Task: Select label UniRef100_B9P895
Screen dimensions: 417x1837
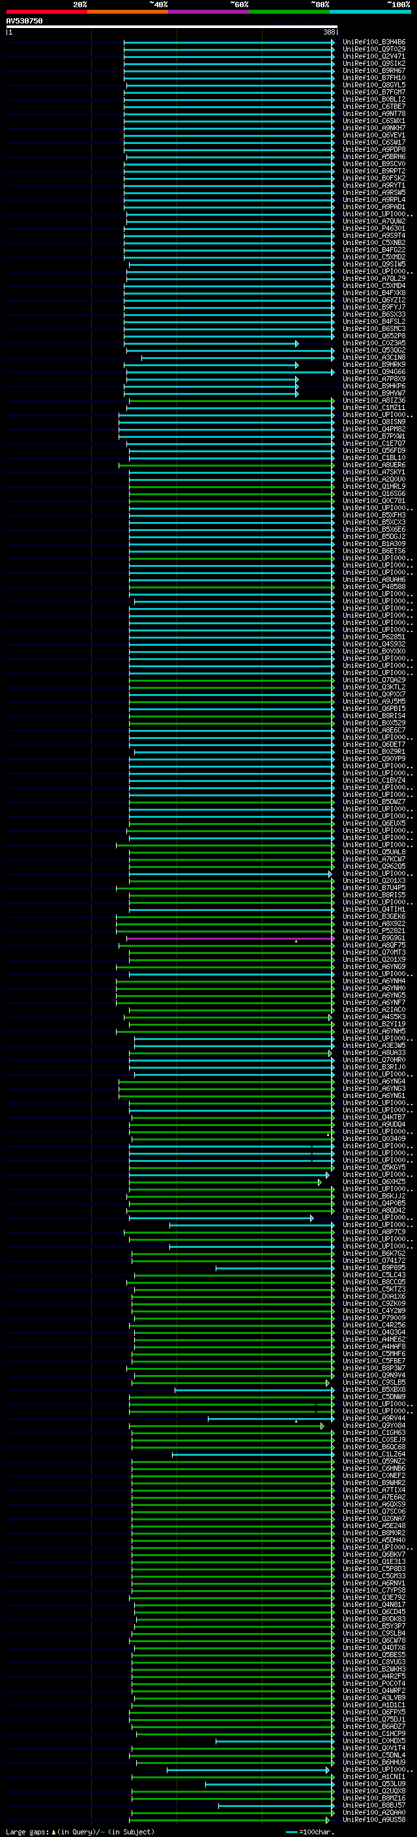Action: click(374, 1269)
